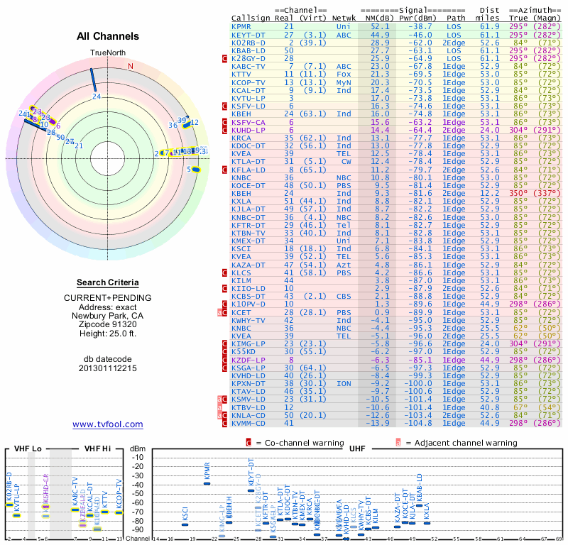The image size is (568, 545).
Task: Click the warning icons beside KCET
Action: coord(222,312)
